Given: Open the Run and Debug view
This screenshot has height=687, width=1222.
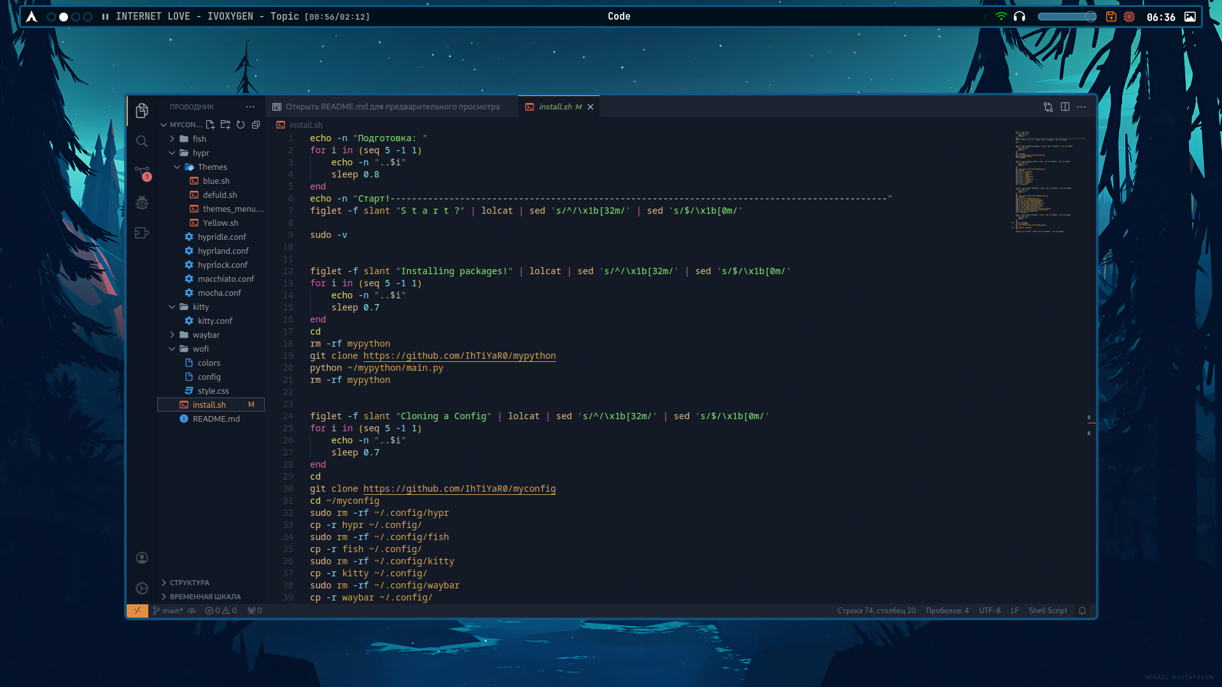Looking at the screenshot, I should coord(142,202).
